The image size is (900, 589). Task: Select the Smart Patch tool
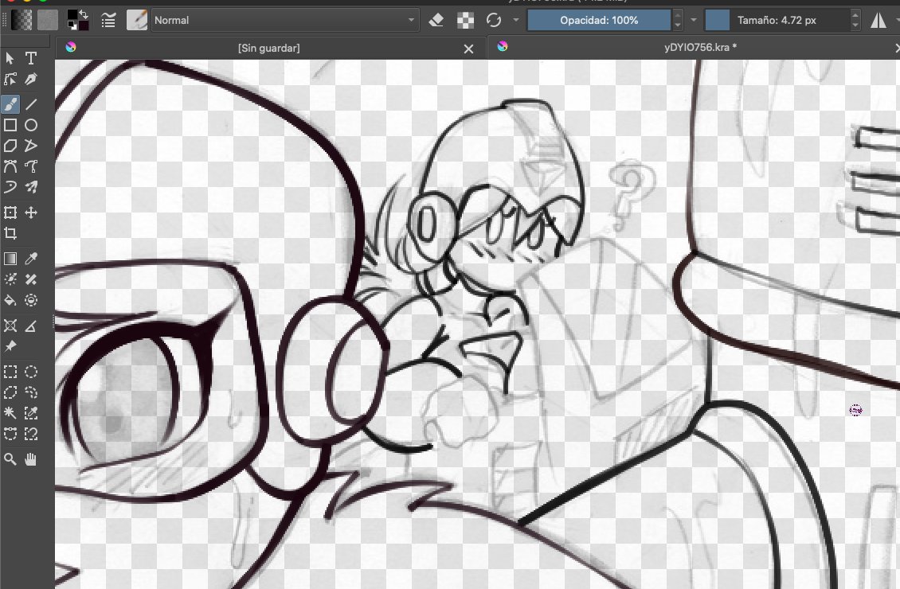tap(31, 279)
